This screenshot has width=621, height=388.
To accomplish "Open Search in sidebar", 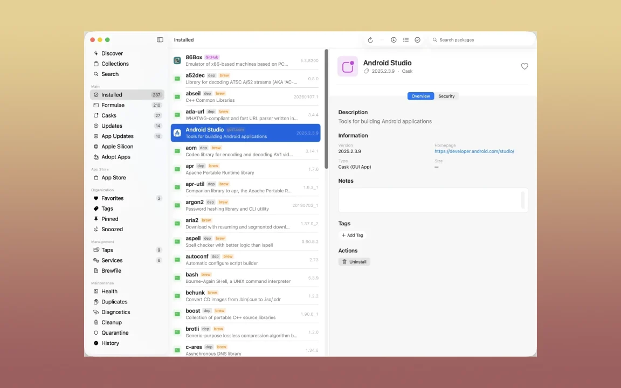I will 127,74.
